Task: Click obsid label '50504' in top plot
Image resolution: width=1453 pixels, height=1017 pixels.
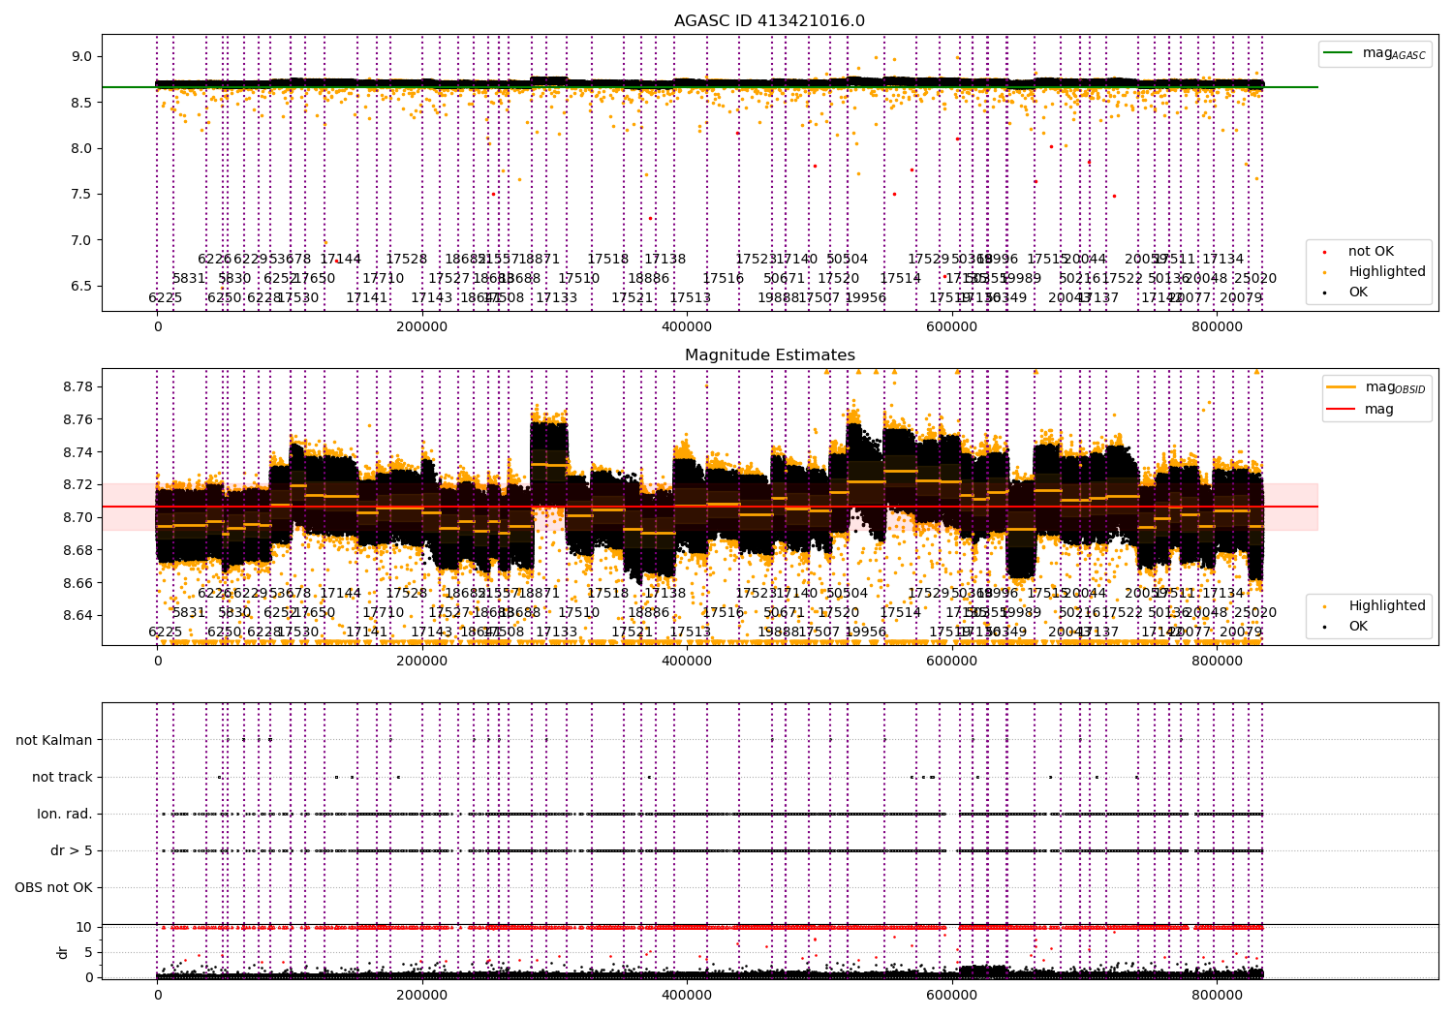Action: (848, 259)
